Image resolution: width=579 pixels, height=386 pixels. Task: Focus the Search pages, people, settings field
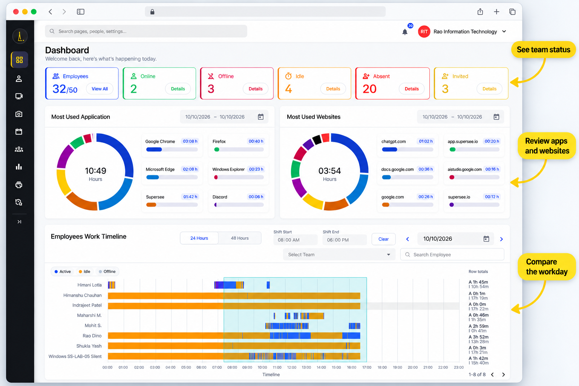146,31
